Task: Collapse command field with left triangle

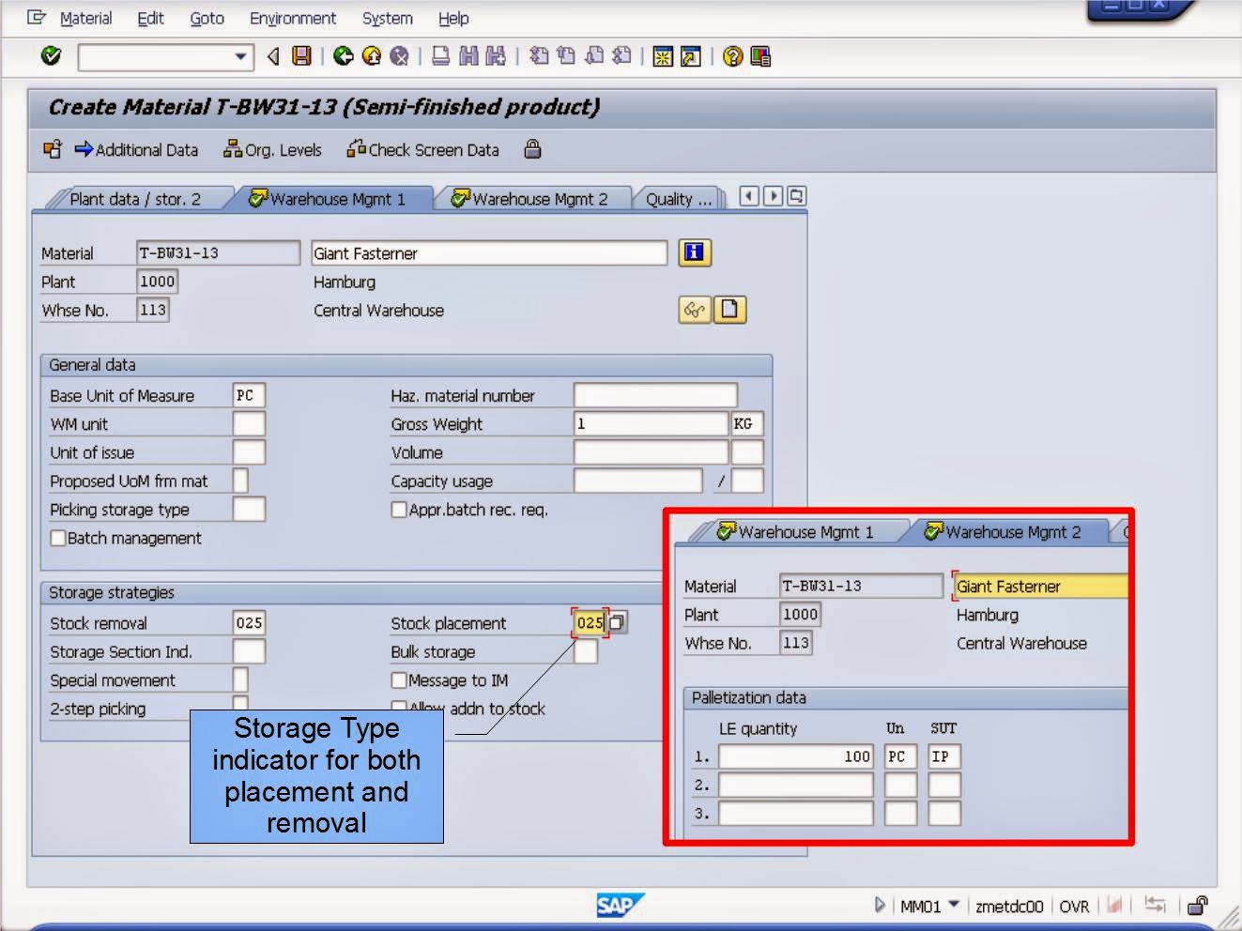Action: point(273,56)
